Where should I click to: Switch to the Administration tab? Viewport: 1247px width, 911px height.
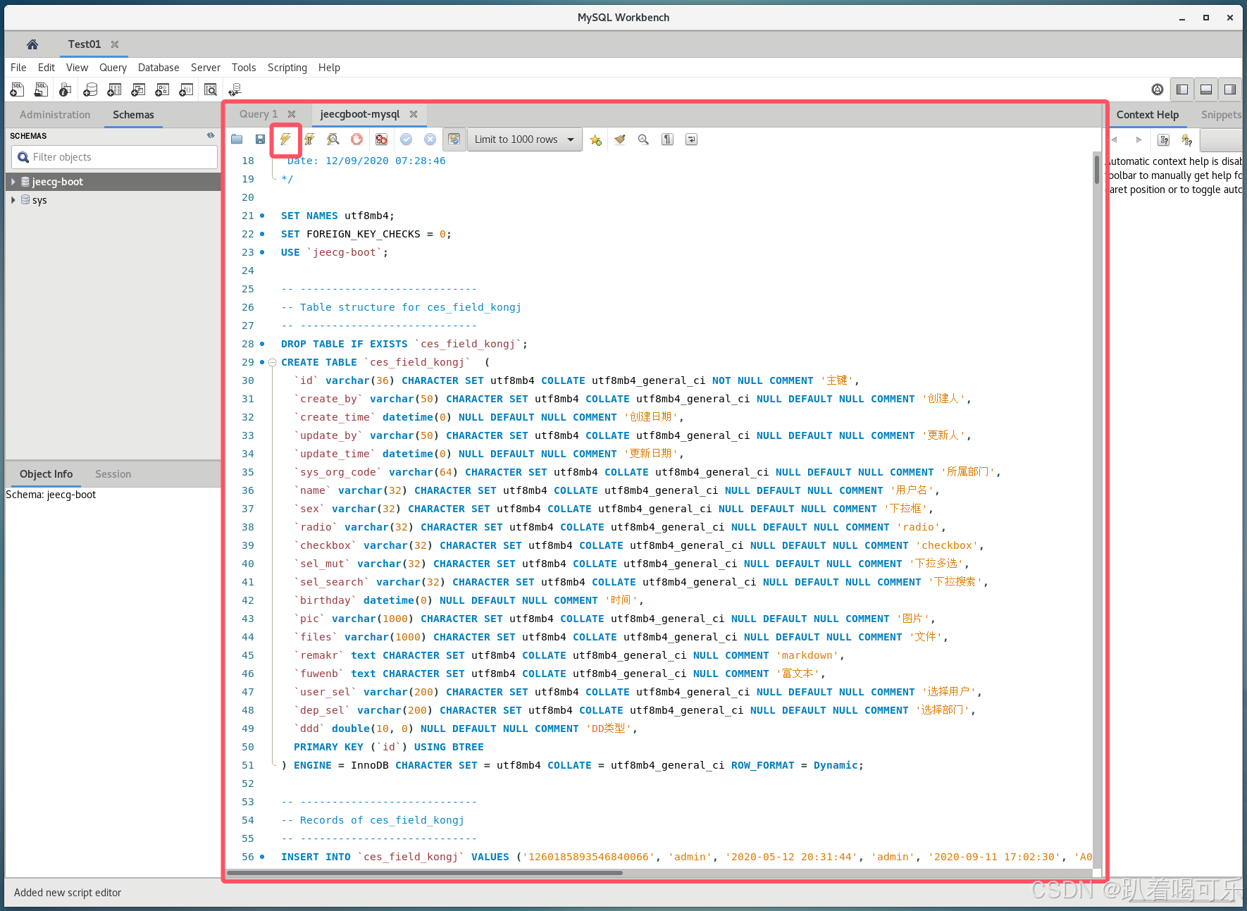click(x=55, y=115)
